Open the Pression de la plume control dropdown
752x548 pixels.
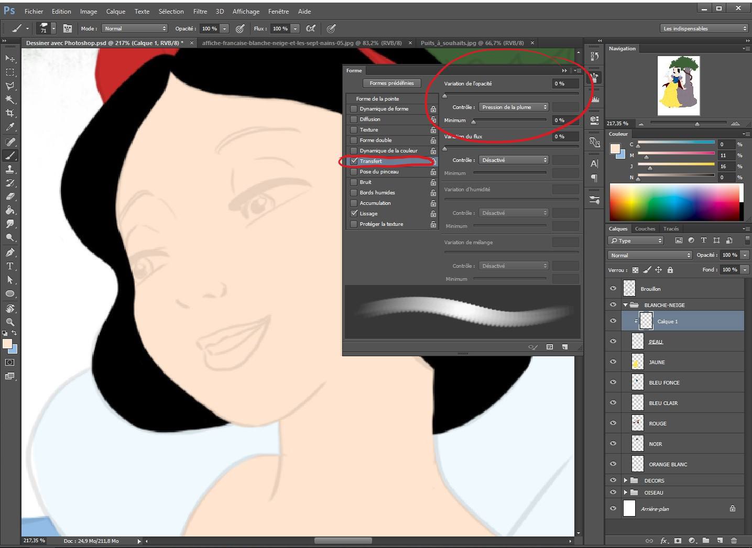[513, 107]
